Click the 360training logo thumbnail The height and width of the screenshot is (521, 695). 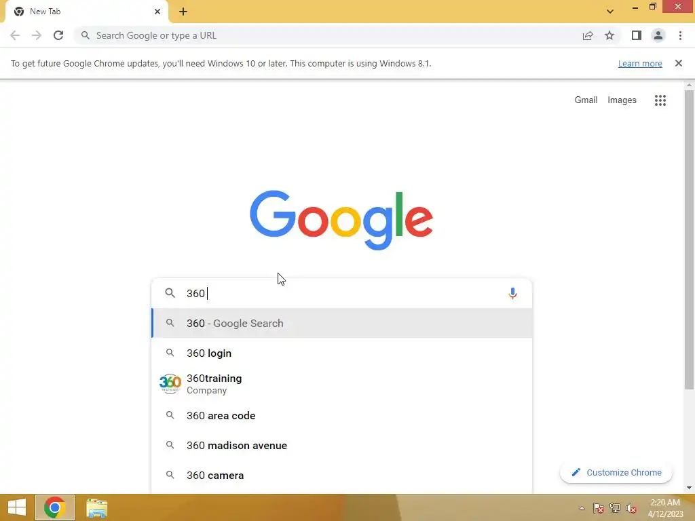click(170, 384)
